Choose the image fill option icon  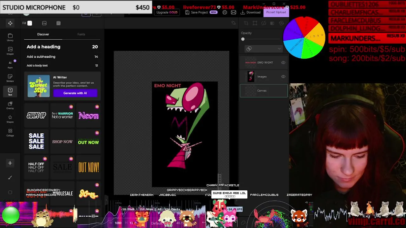(44, 23)
